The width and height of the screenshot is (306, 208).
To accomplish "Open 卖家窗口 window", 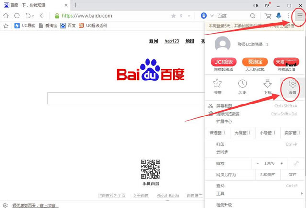I will [292, 133].
